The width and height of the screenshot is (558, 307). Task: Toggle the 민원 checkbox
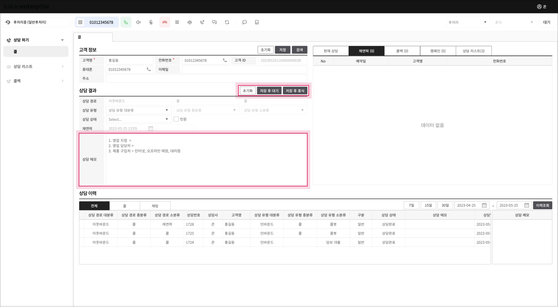coord(176,119)
